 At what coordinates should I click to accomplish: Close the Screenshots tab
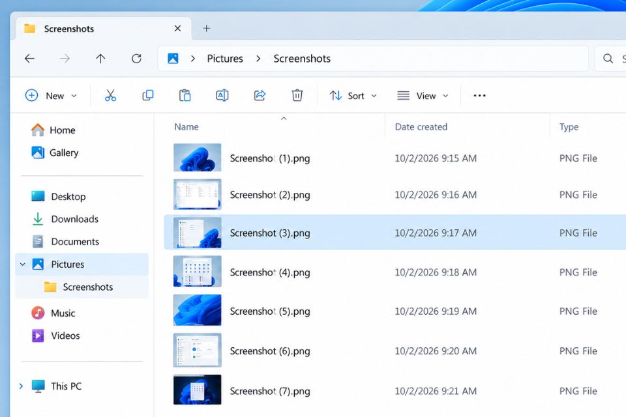pos(177,28)
